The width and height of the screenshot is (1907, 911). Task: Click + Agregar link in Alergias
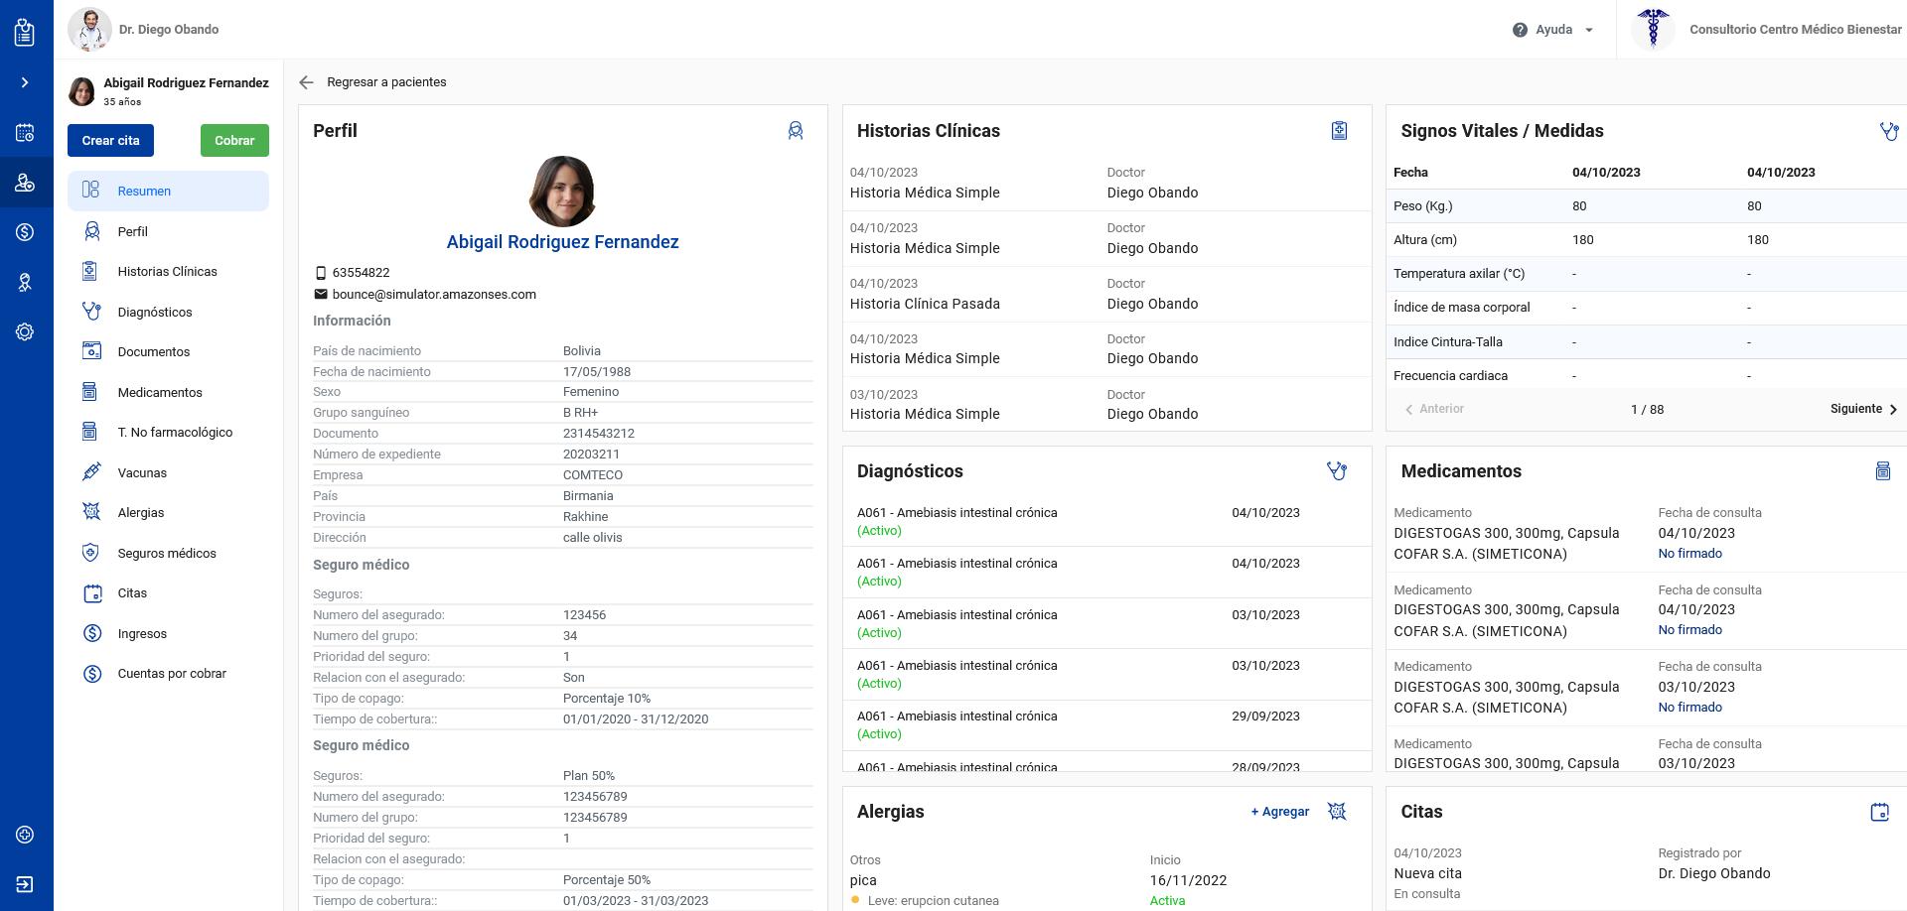[x=1279, y=812]
